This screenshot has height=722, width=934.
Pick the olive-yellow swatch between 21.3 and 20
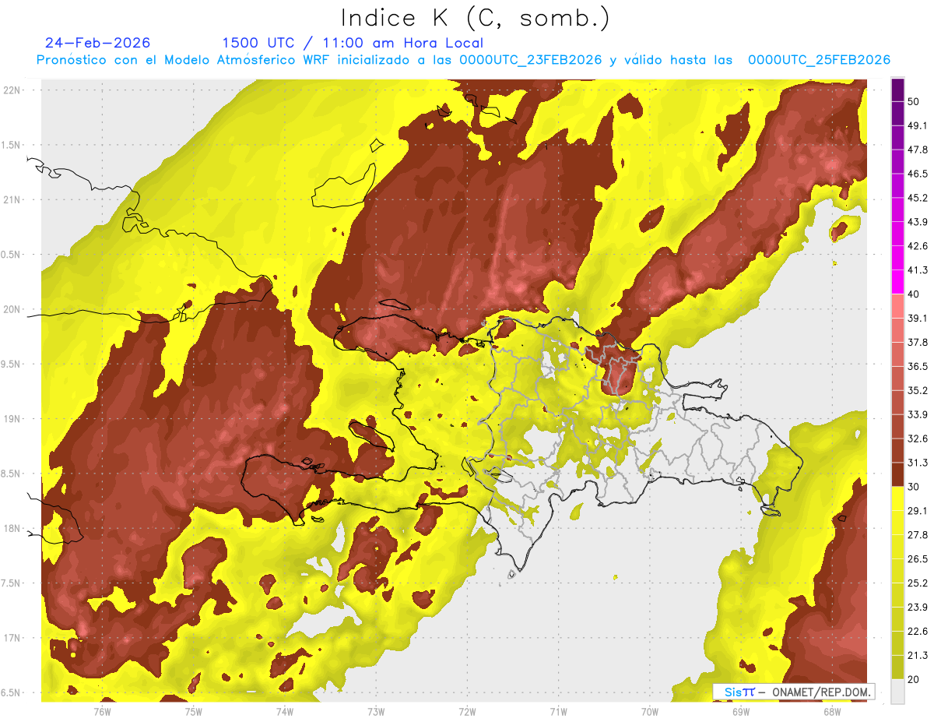897,667
